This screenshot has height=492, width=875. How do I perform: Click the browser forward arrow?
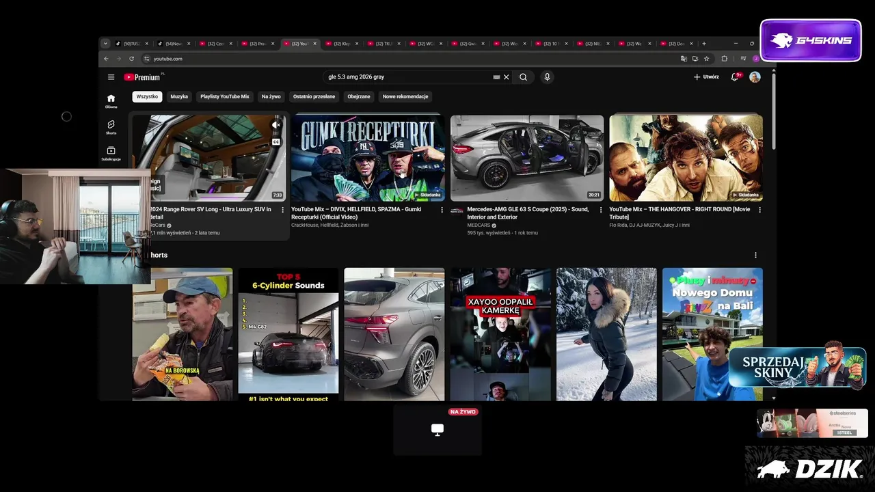tap(119, 59)
